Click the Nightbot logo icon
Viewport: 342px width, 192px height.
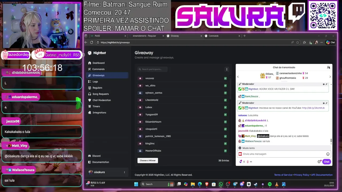pos(90,53)
